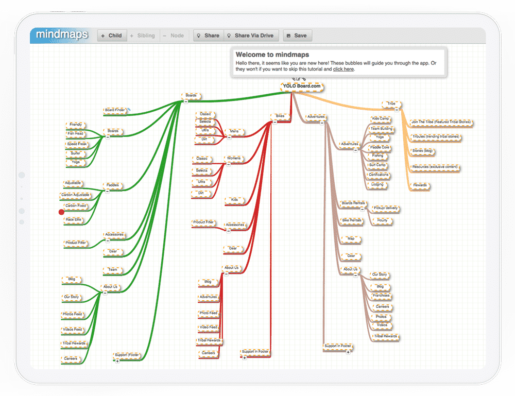
Task: Select the Rewards node under Tribe
Action: pos(420,185)
